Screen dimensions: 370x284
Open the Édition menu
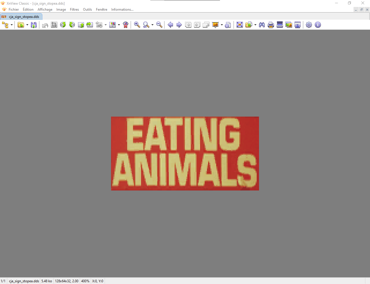click(28, 10)
